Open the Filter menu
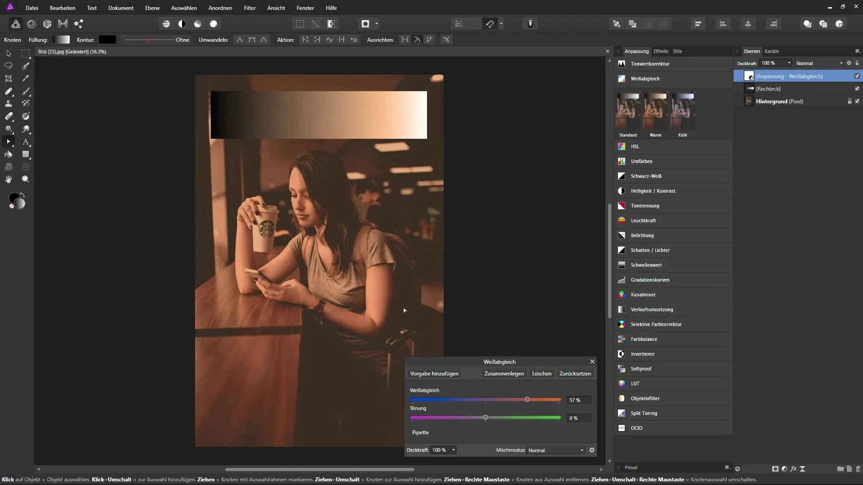Viewport: 863px width, 485px height. point(250,8)
